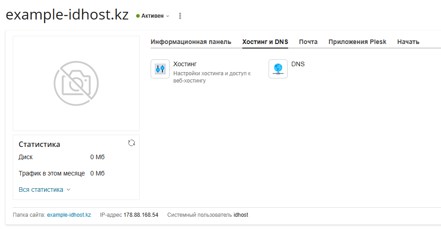The width and height of the screenshot is (441, 229).
Task: Click the system user name idhost
Action: point(240,215)
